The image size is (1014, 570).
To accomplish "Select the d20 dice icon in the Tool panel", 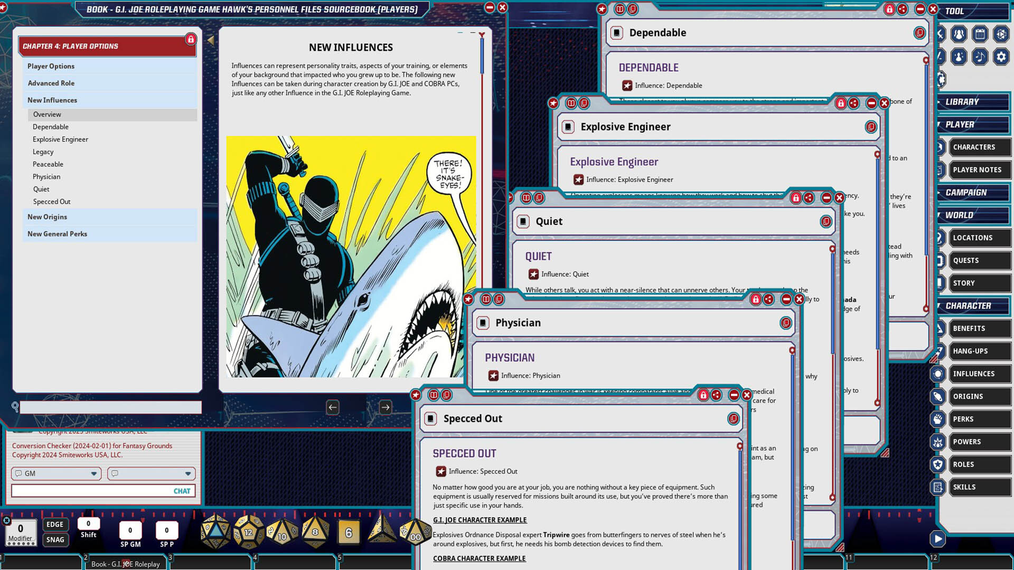I will click(1001, 34).
